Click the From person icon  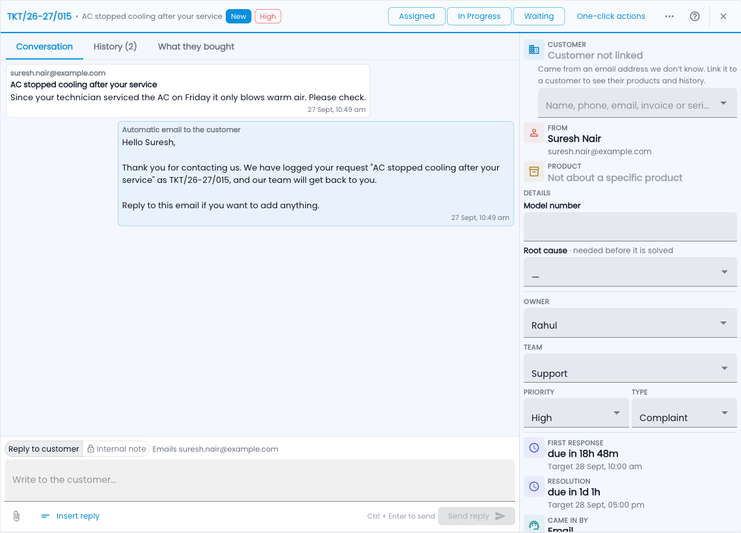(x=534, y=133)
